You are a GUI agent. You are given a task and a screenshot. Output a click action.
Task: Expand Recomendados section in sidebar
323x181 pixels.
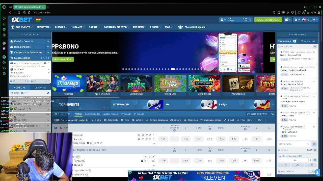pyautogui.click(x=30, y=47)
